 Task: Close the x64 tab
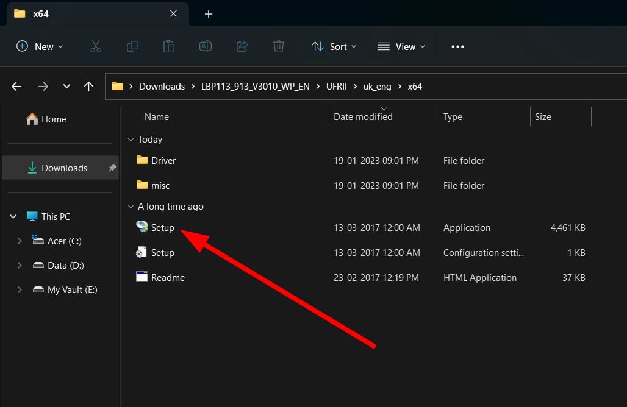(173, 13)
